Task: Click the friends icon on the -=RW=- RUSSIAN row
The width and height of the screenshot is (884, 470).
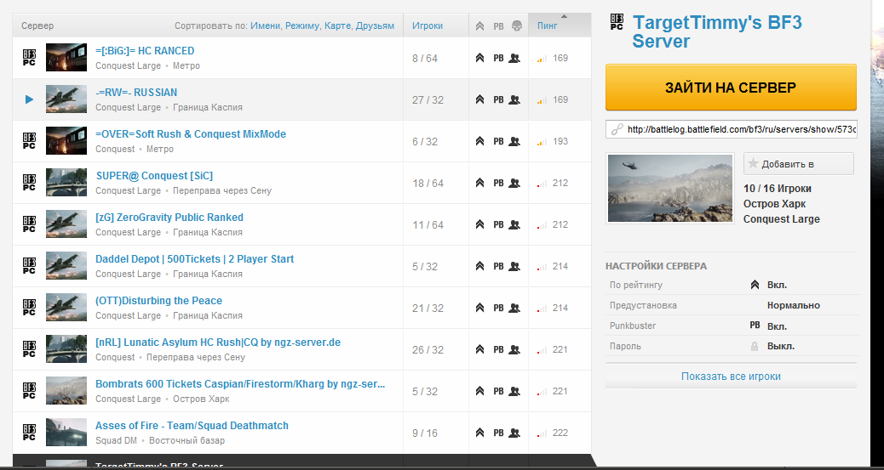Action: tap(514, 99)
